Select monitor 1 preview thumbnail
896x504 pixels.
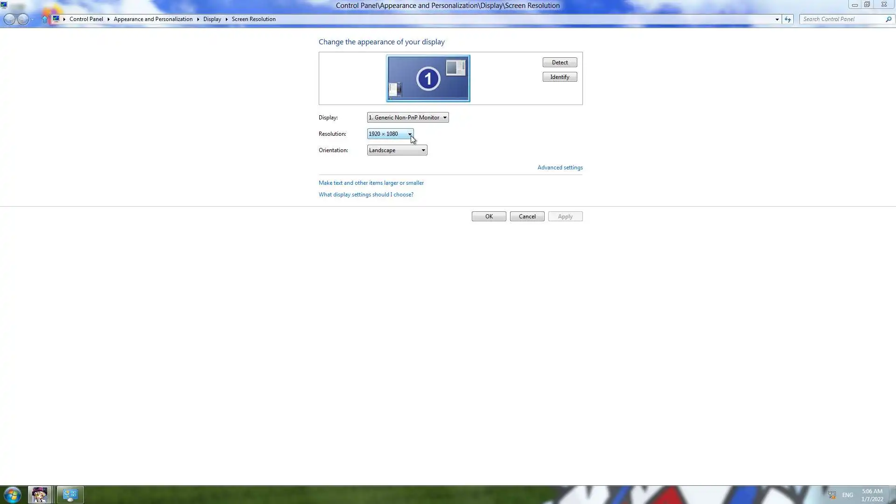point(428,78)
